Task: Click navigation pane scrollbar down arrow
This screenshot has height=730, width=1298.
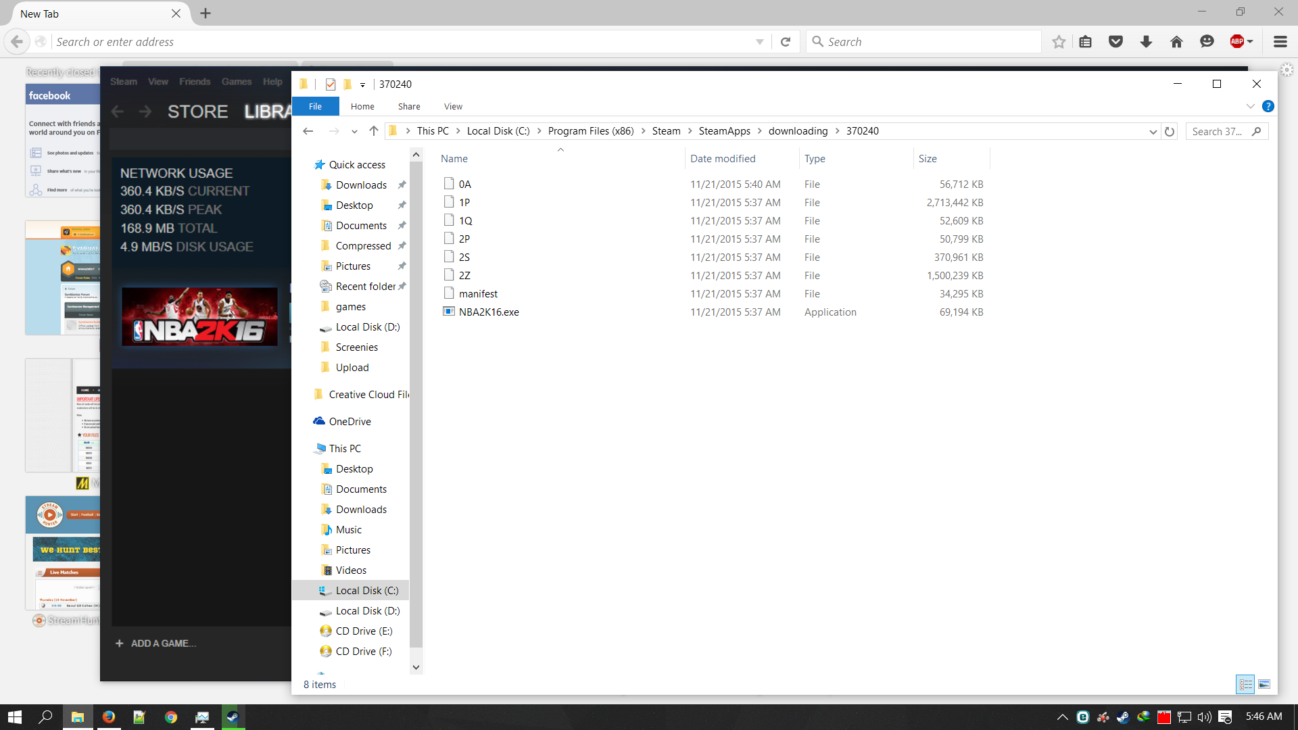Action: coord(416,667)
